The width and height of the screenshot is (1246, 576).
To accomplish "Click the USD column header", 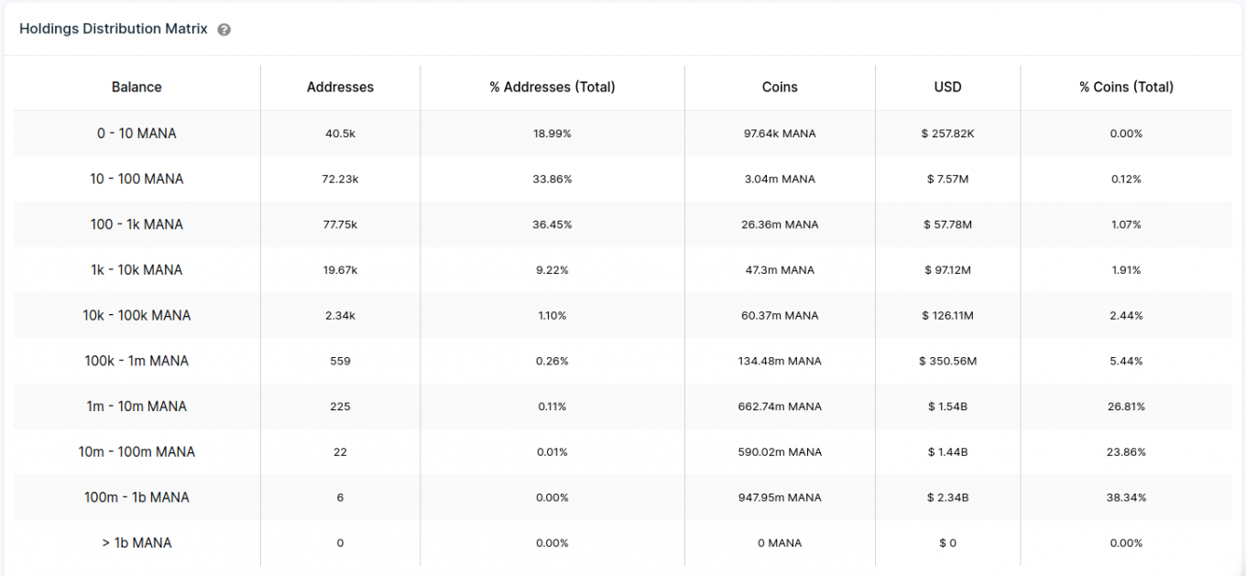I will click(947, 87).
